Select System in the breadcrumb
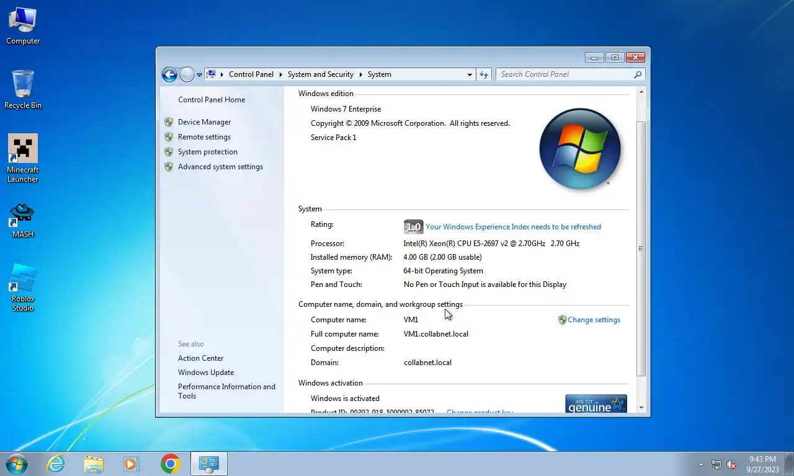 coord(380,74)
